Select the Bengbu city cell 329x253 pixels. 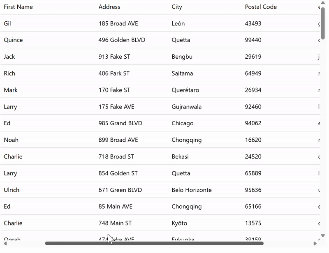pos(182,57)
